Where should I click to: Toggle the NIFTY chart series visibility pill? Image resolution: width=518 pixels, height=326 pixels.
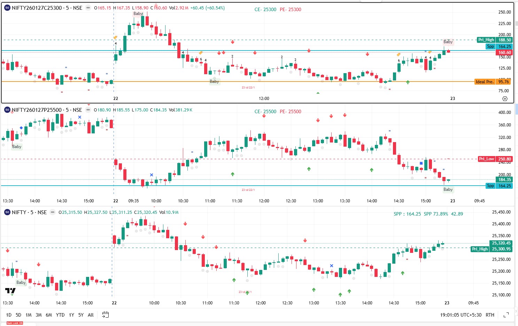click(52, 212)
